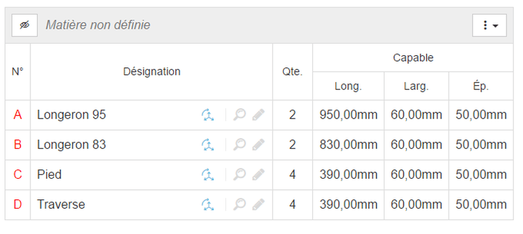Click the Désignation column header
The image size is (523, 234).
152,71
